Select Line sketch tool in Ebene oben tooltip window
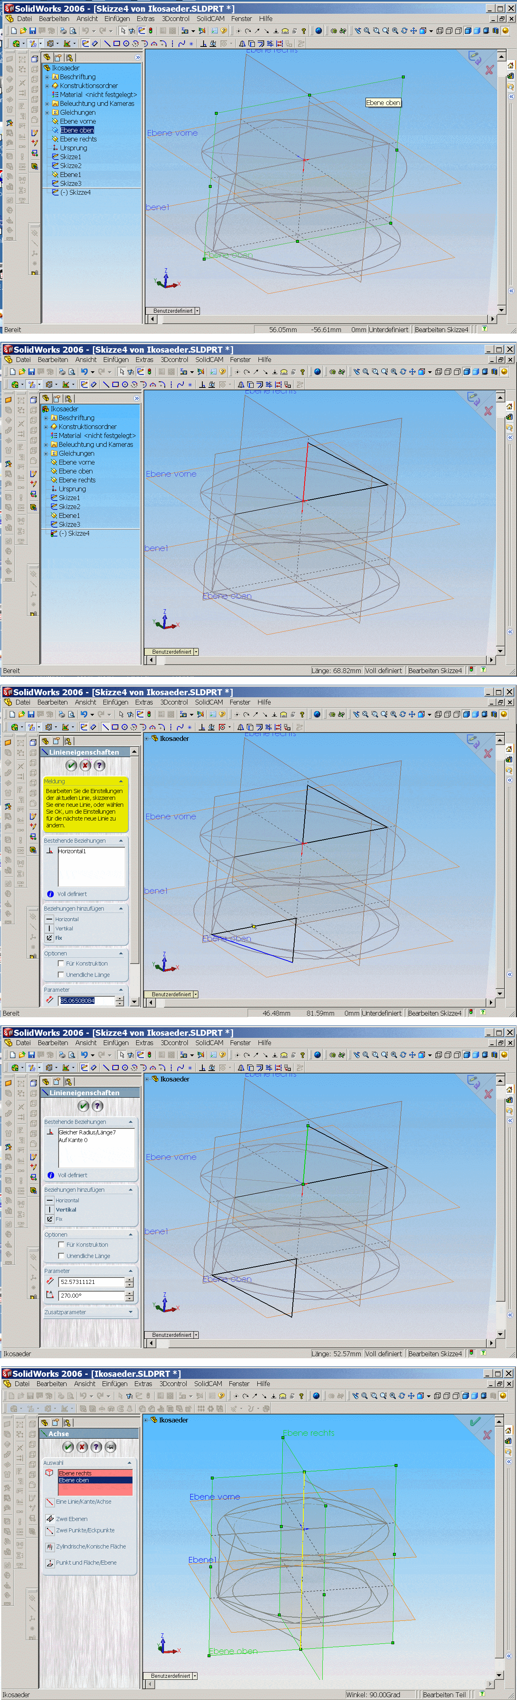 (106, 44)
